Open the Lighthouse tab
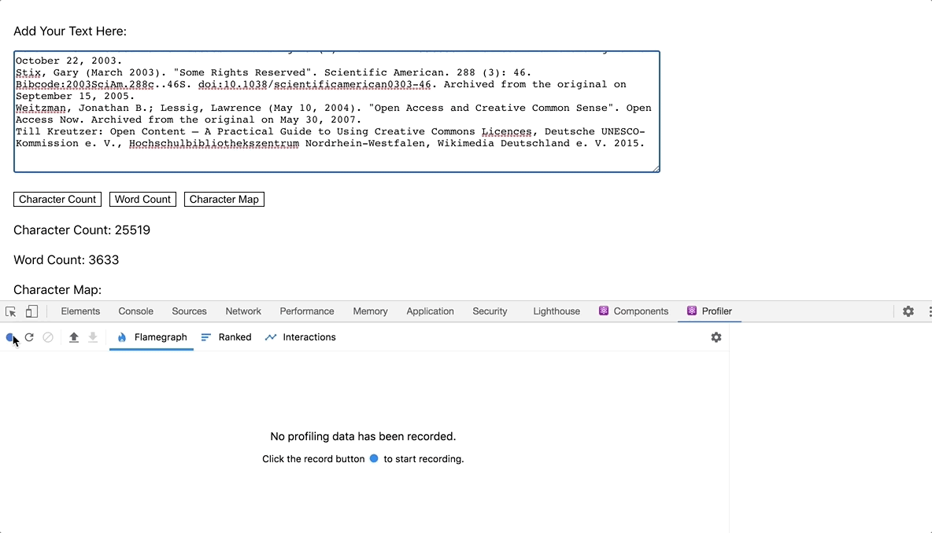The width and height of the screenshot is (932, 533). click(x=557, y=311)
